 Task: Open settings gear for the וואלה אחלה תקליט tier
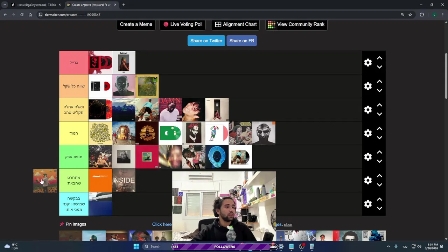click(368, 110)
